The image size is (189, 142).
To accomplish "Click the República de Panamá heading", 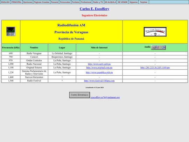I will point(71,39).
